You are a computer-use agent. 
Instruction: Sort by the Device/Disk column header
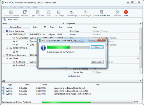click(x=16, y=27)
